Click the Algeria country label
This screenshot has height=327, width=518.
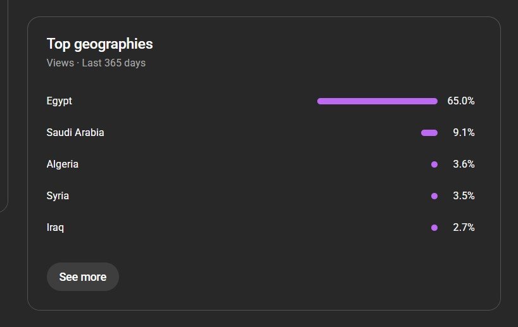pyautogui.click(x=63, y=164)
